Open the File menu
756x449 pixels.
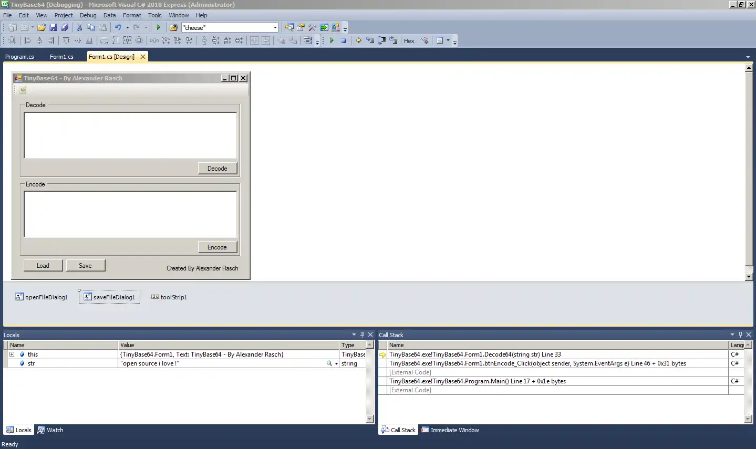coord(7,15)
